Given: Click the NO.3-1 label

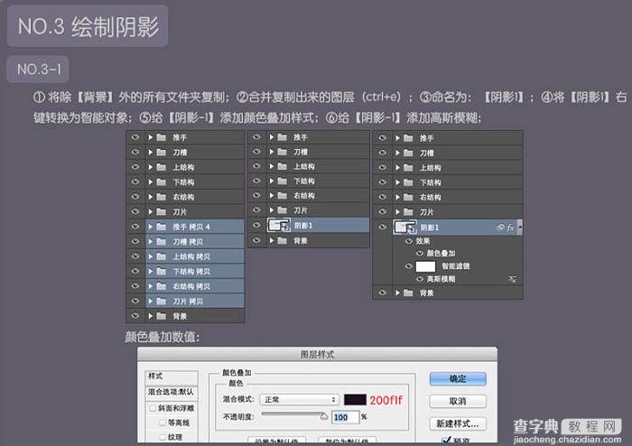Looking at the screenshot, I should (39, 70).
